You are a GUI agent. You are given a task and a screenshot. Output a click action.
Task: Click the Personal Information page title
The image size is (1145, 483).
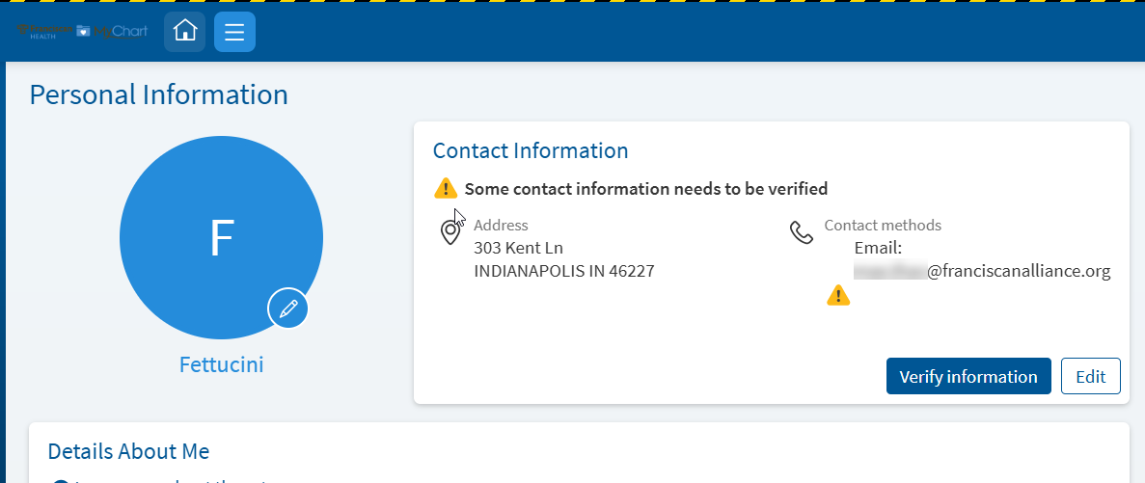[x=158, y=95]
